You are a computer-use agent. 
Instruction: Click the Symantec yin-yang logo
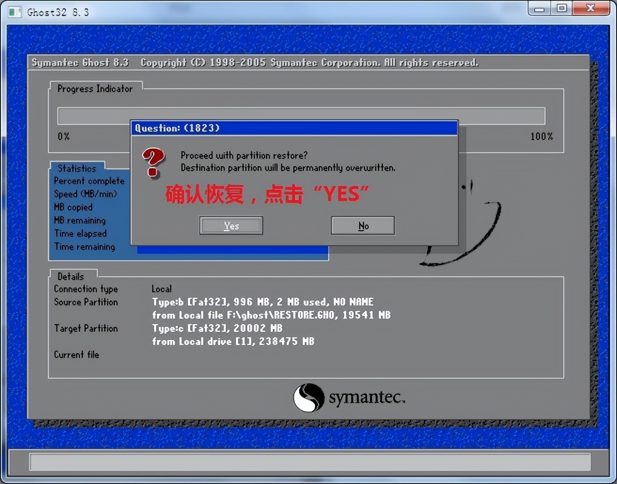309,398
